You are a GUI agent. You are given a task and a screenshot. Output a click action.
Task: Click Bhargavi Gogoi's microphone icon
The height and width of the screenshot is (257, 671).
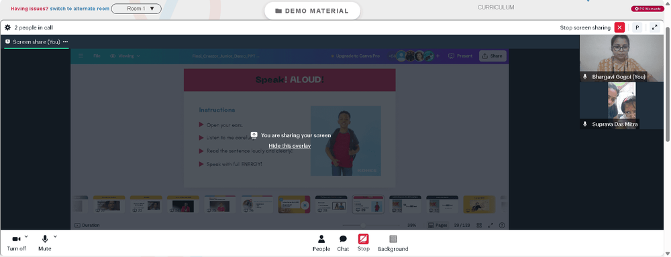pos(584,77)
